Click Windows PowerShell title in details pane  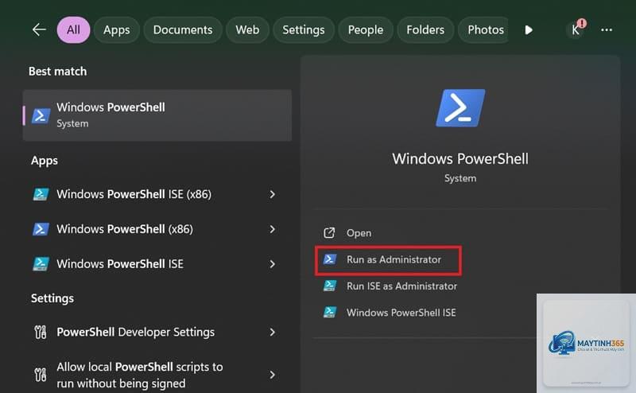point(460,159)
